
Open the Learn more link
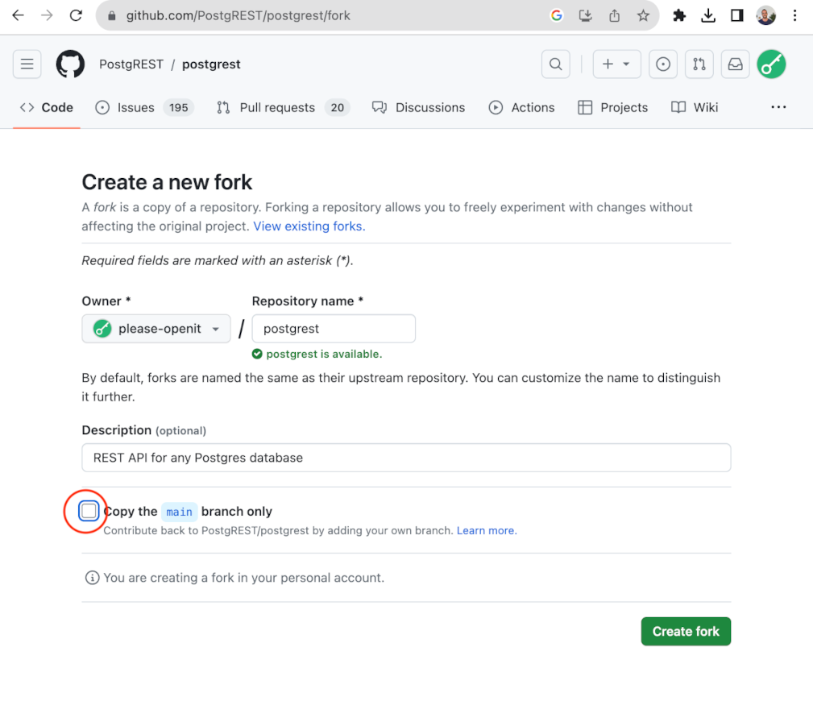click(487, 530)
